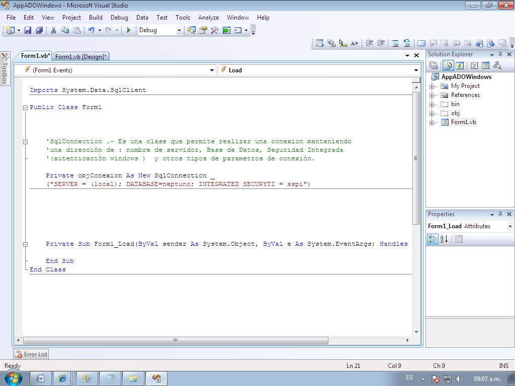
Task: Open Internet Explorer from the taskbar
Action: (x=62, y=378)
